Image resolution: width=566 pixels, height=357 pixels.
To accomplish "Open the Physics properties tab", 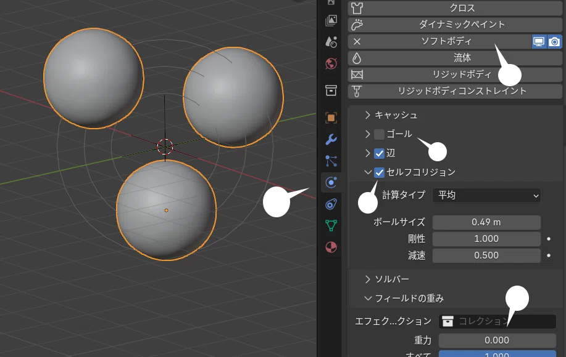I will (331, 182).
